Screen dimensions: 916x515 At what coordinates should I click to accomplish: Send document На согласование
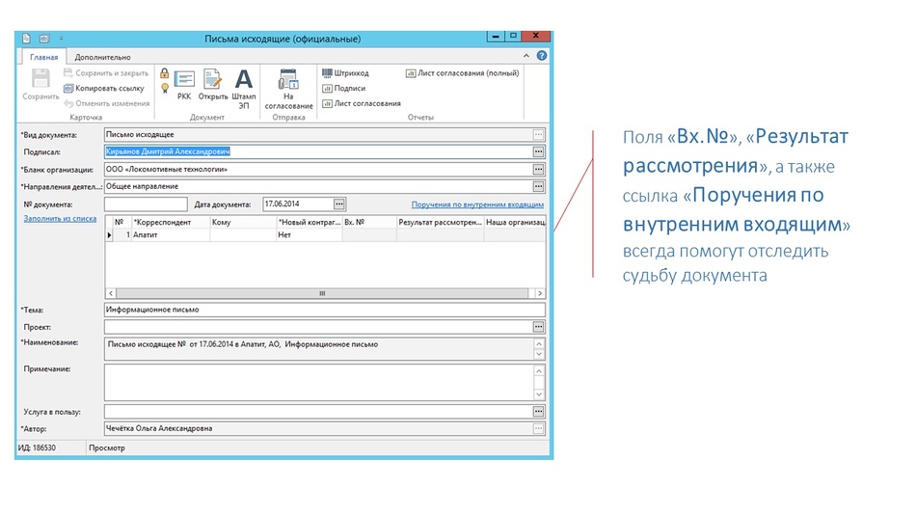point(288,89)
